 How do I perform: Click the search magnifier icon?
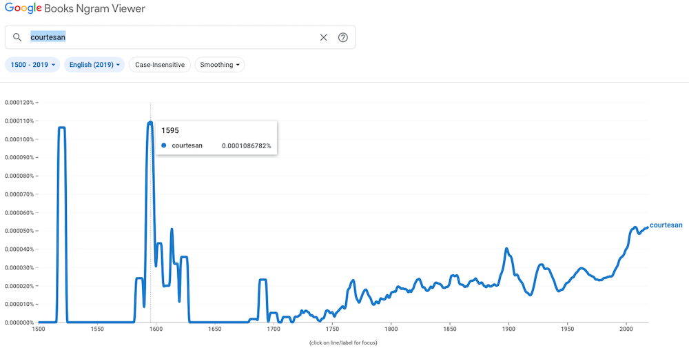point(17,37)
